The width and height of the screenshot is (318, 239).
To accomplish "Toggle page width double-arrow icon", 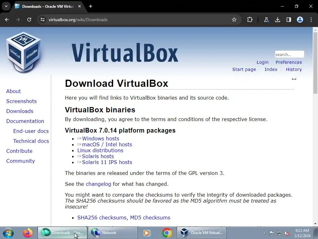I will (294, 79).
